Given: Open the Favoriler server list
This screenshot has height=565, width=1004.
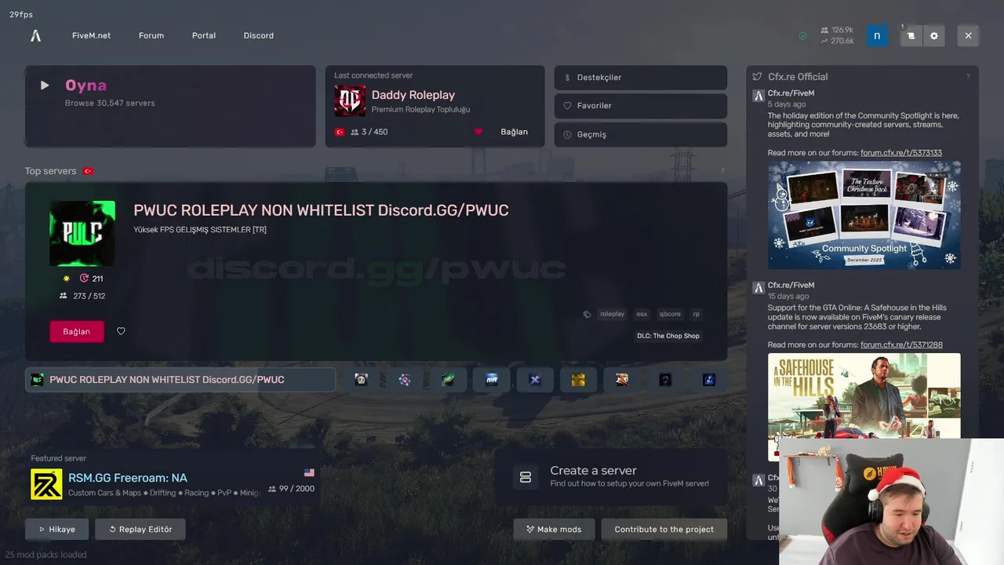Looking at the screenshot, I should pyautogui.click(x=640, y=105).
